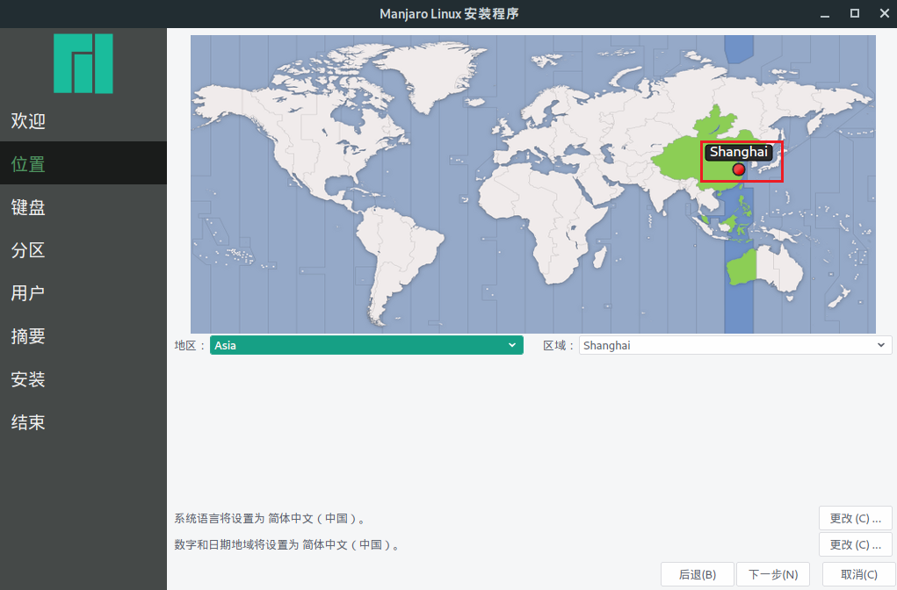Open the 分区 step
This screenshot has width=897, height=590.
coord(27,250)
